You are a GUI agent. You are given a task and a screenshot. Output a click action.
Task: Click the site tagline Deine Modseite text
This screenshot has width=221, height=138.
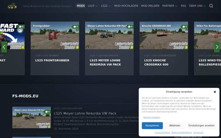click(x=47, y=6)
